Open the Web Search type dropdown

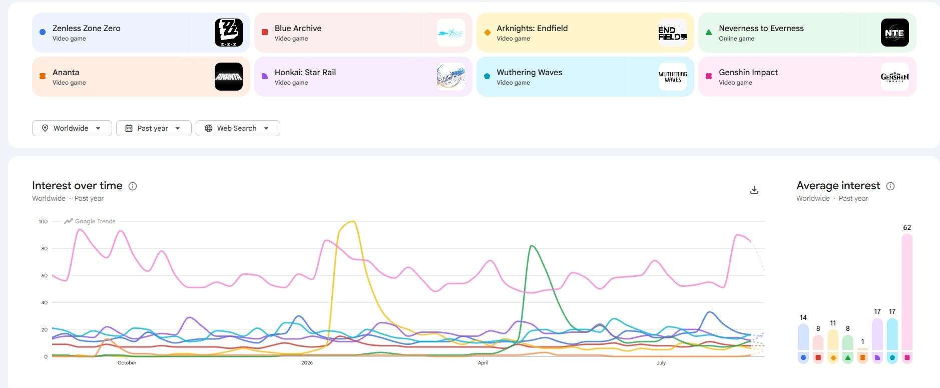tap(238, 128)
